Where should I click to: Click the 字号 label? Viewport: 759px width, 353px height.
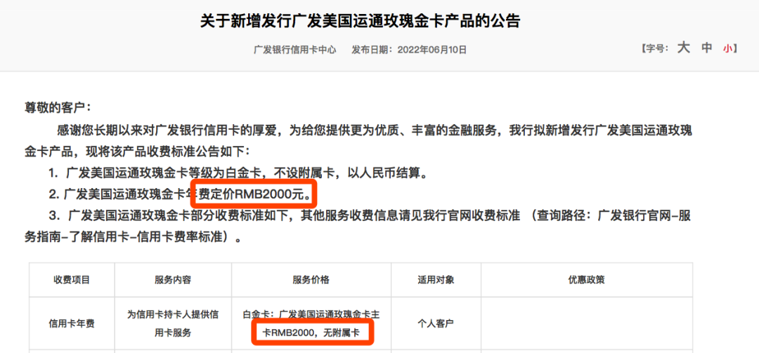pyautogui.click(x=654, y=49)
